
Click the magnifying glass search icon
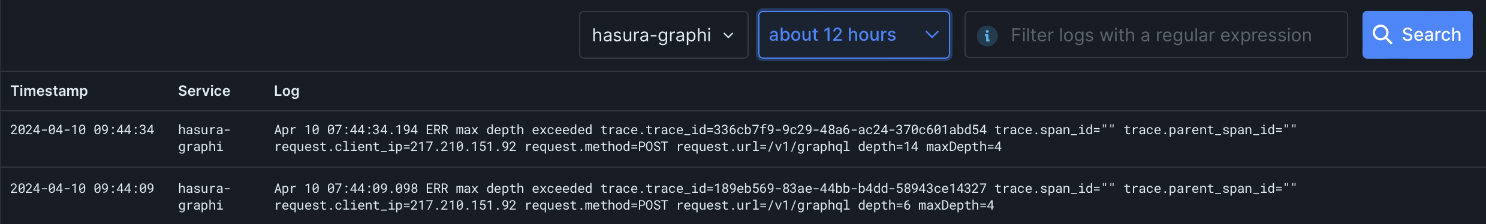click(1382, 35)
